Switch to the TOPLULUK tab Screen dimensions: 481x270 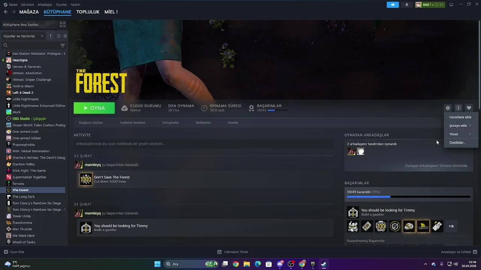(x=88, y=12)
